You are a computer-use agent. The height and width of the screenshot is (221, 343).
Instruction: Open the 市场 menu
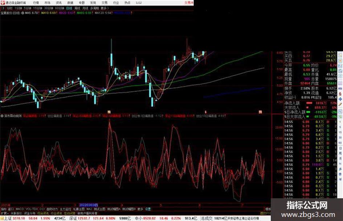click(47, 3)
